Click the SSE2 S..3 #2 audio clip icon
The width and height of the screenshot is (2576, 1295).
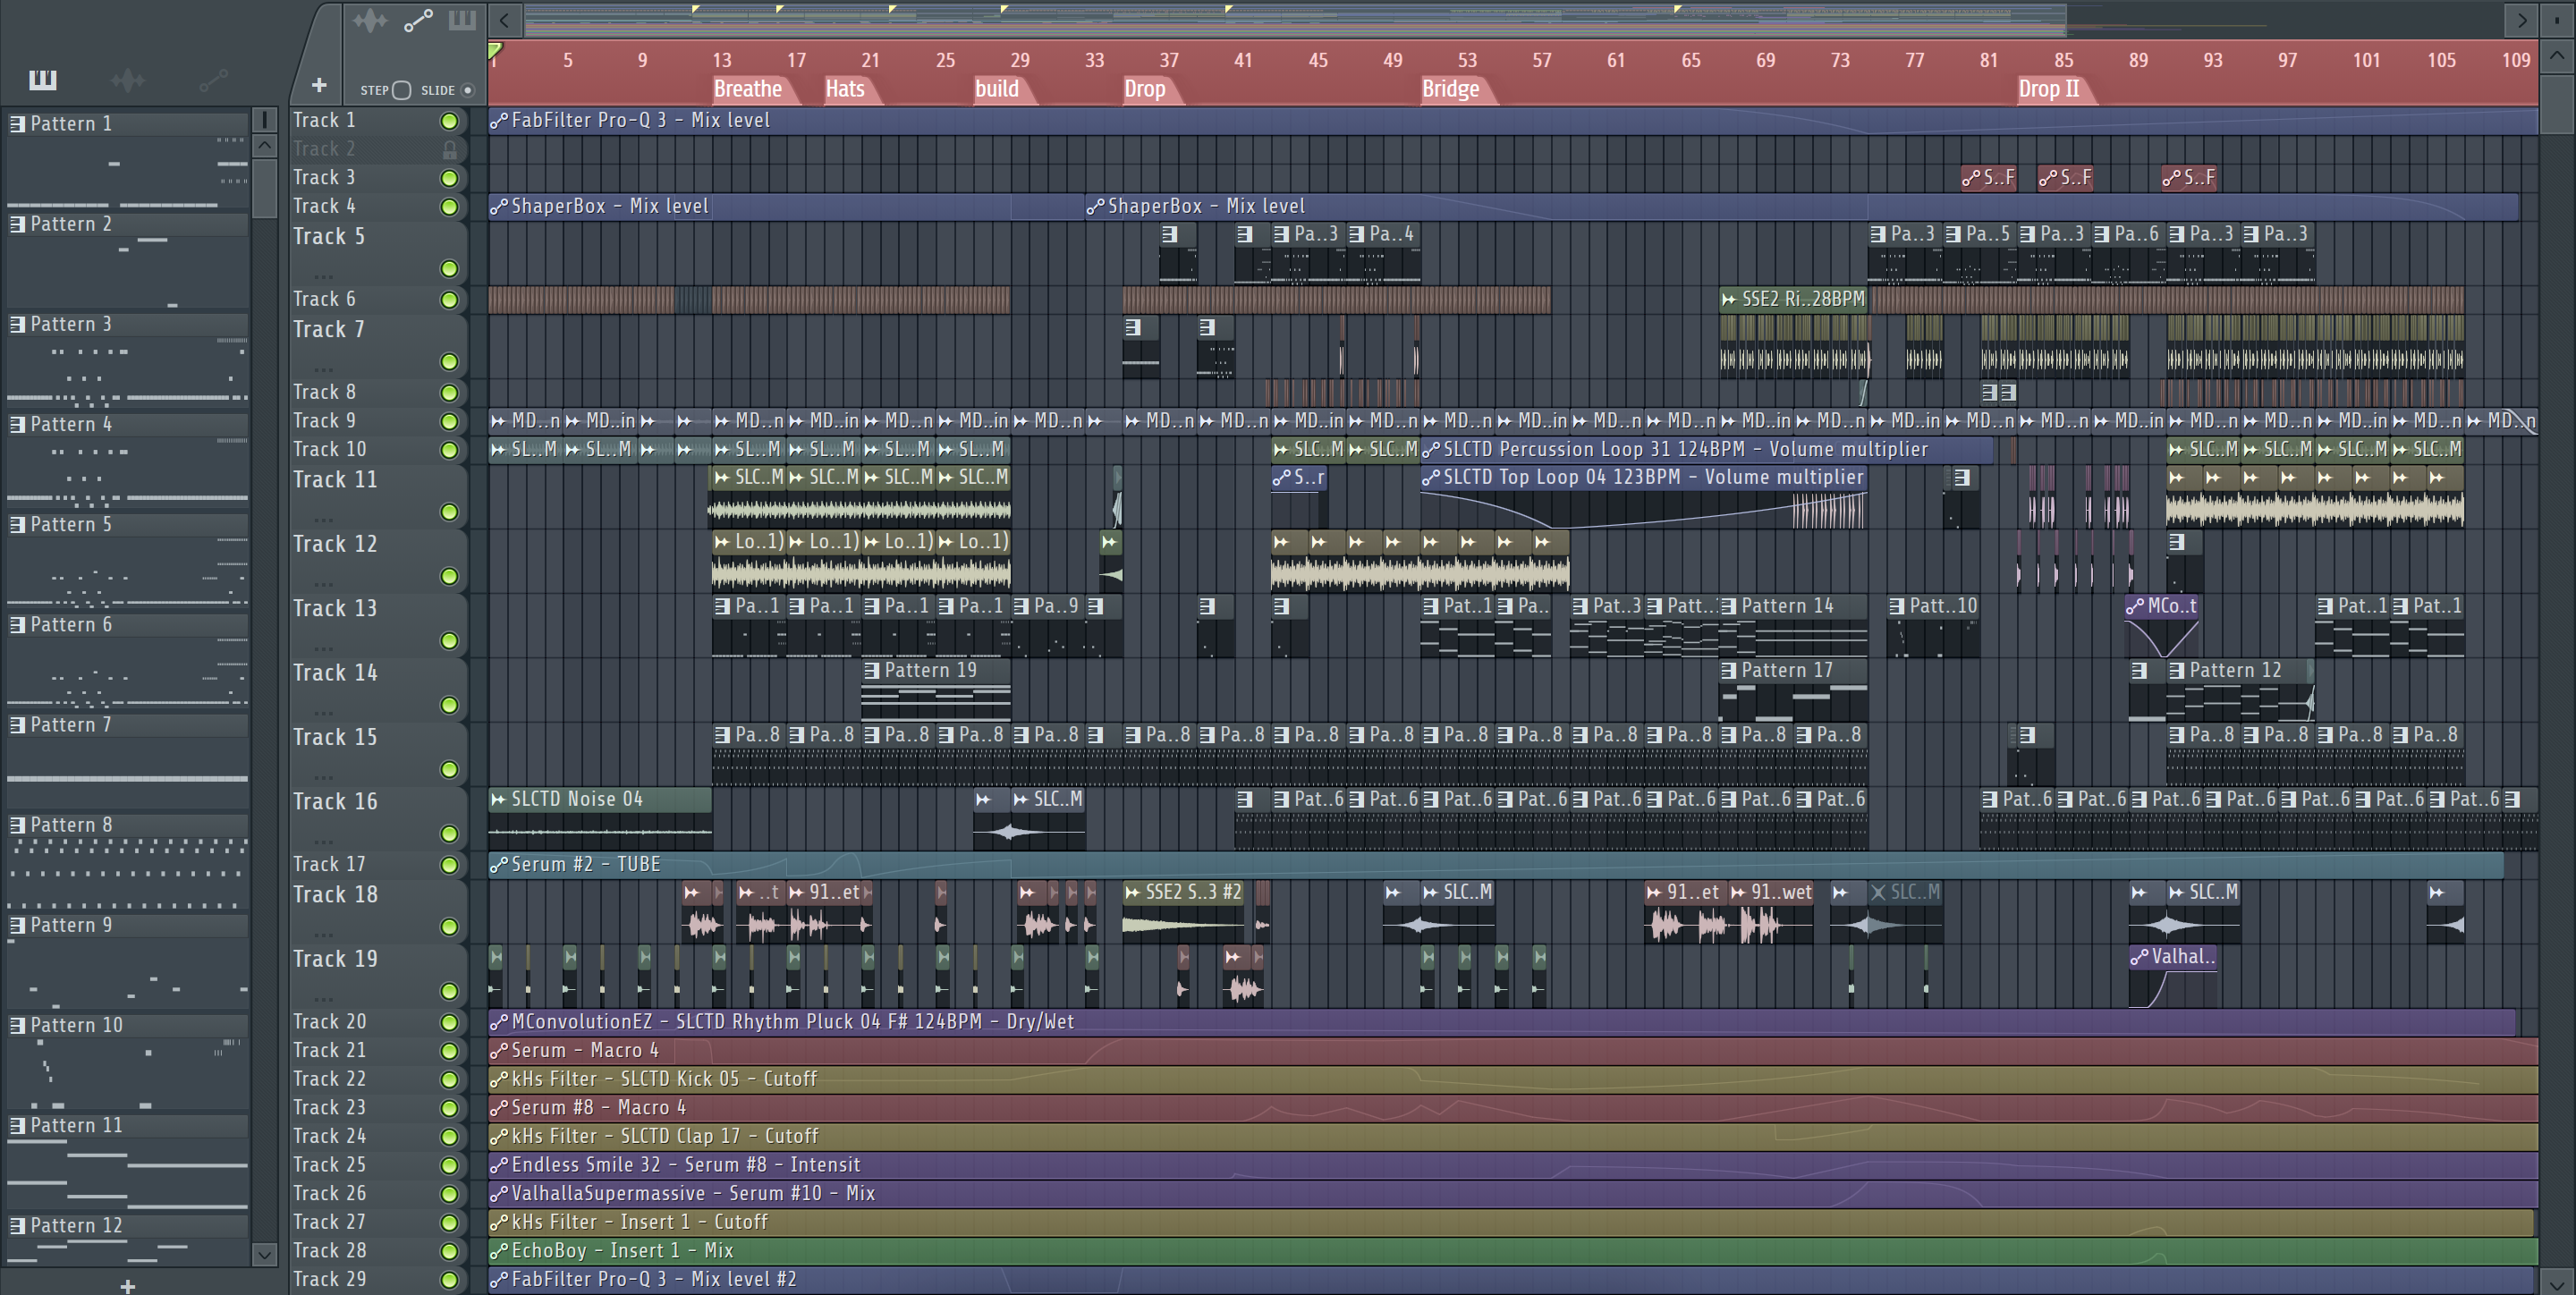coord(1133,892)
